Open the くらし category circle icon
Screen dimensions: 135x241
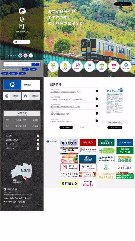pos(53,66)
